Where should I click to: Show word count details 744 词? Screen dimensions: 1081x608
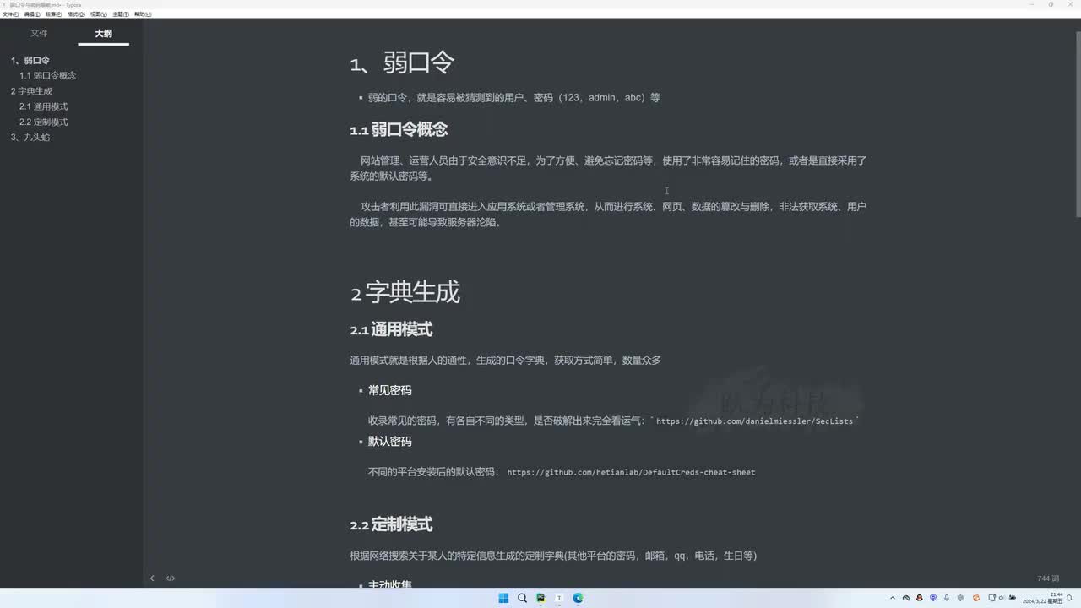(x=1047, y=578)
